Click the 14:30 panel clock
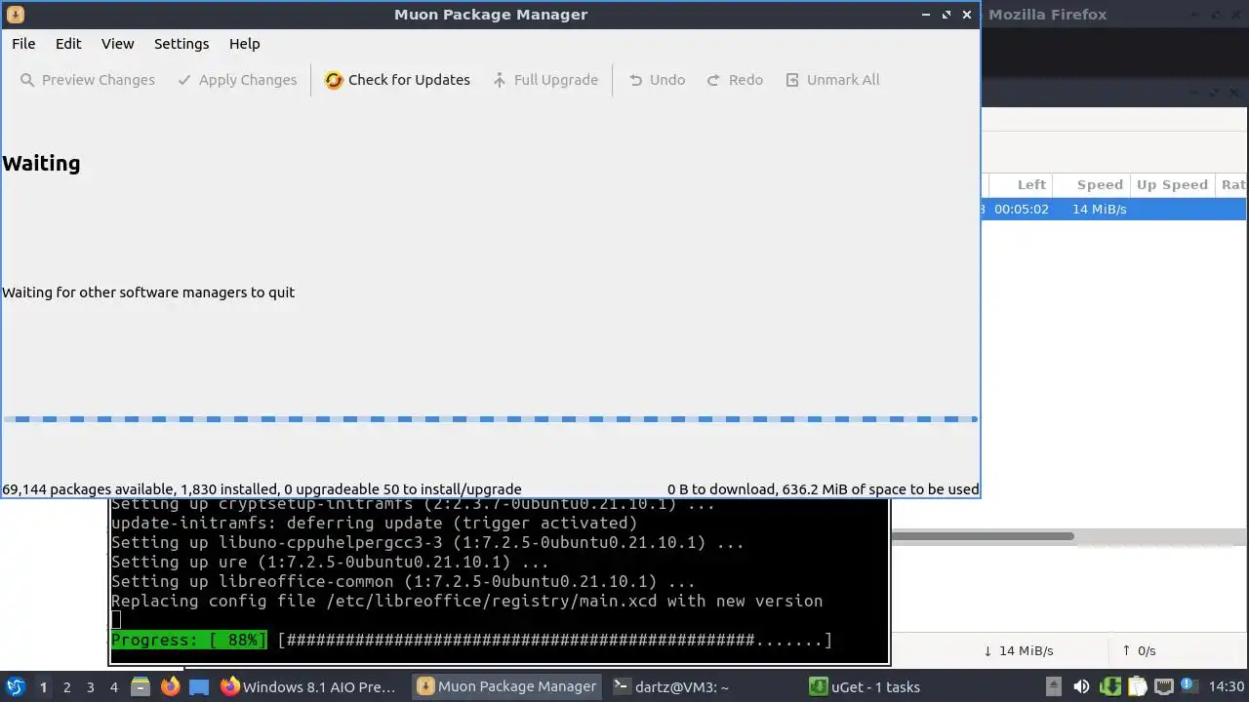Viewport: 1249px width, 702px height. click(1227, 686)
